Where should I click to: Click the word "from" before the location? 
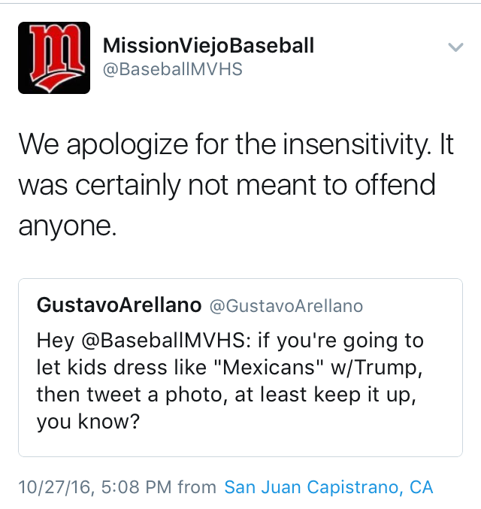(198, 487)
